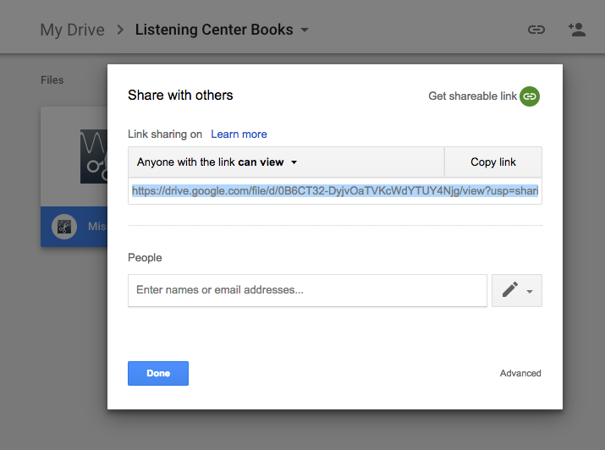
Task: Click the Get shareable link text
Action: [473, 96]
